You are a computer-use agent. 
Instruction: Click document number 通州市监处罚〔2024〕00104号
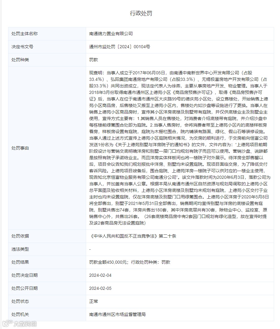pyautogui.click(x=120, y=47)
